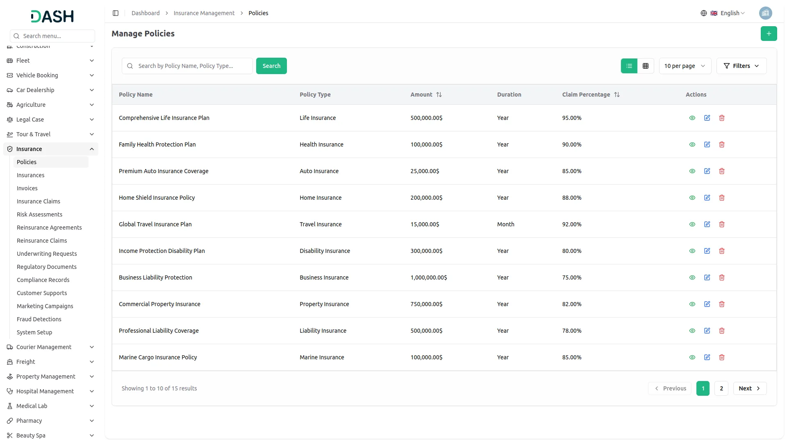
Task: Select the list view icon
Action: coord(629,65)
